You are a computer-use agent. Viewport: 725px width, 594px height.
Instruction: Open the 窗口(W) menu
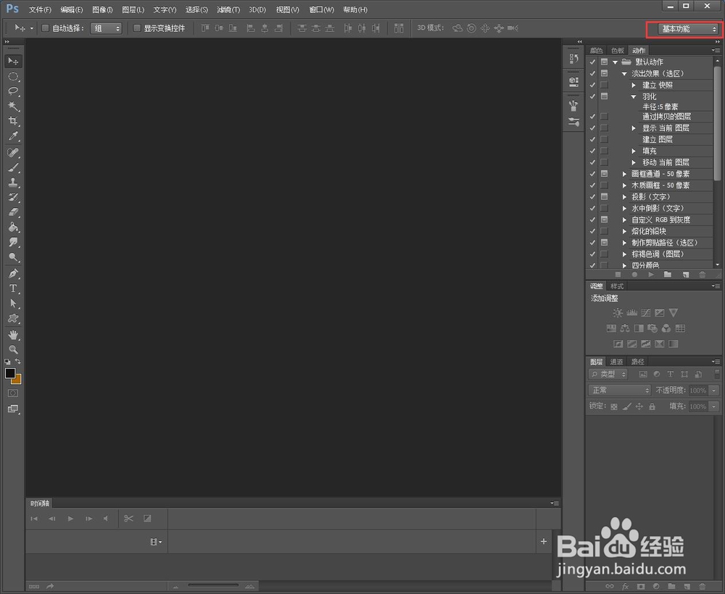click(x=321, y=9)
